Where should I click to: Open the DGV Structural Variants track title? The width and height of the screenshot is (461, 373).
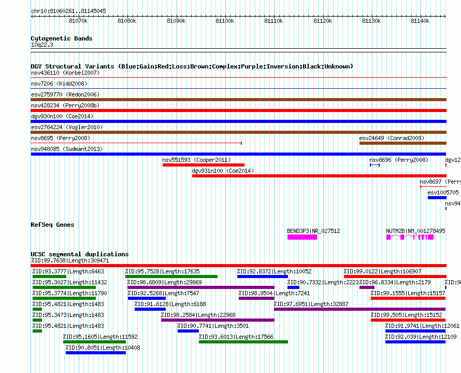[x=192, y=66]
